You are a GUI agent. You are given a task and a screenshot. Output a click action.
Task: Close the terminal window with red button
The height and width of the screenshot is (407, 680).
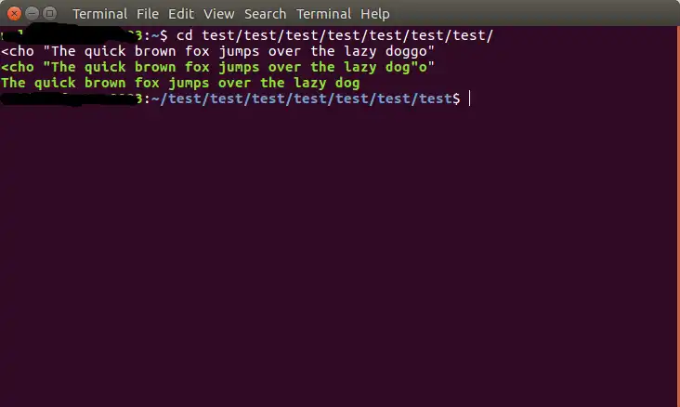click(x=14, y=14)
